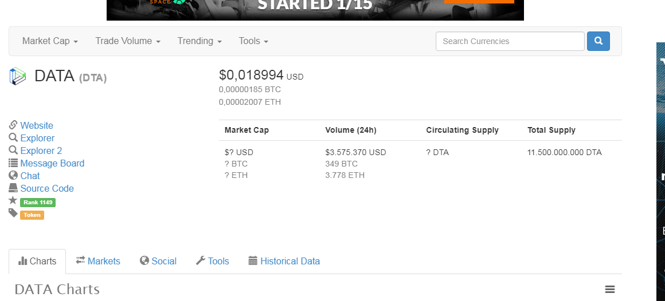Click the star icon beside Rank badge
This screenshot has height=301, width=665.
(13, 201)
